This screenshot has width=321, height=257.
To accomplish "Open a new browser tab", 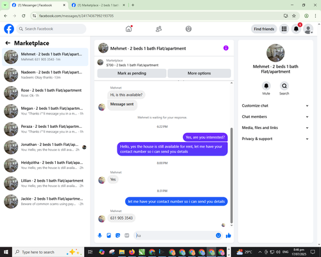I will [133, 5].
